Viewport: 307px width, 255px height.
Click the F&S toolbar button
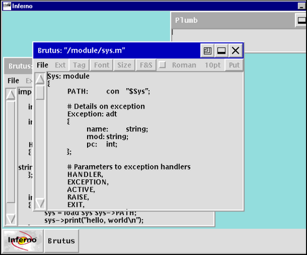pyautogui.click(x=146, y=65)
